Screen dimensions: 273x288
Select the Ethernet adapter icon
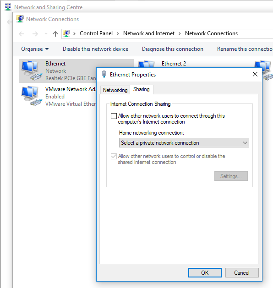click(x=32, y=71)
